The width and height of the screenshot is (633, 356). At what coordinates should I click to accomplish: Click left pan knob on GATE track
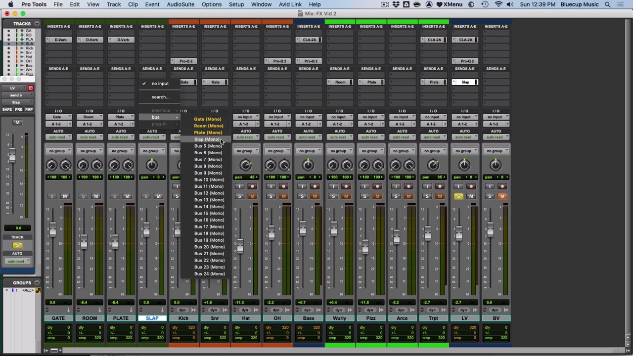coord(51,165)
